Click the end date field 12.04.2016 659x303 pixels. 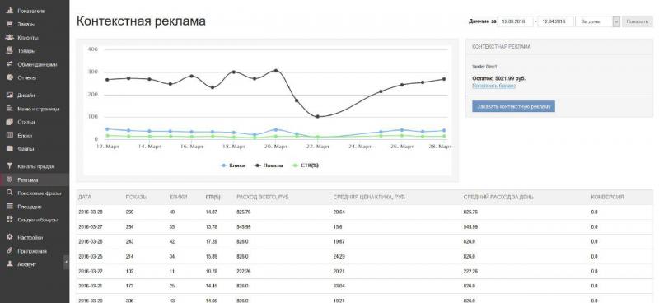coord(555,21)
